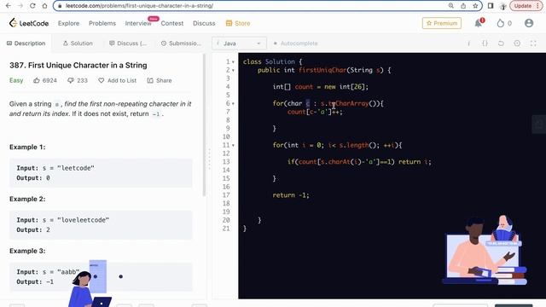This screenshot has height=307, width=546.
Task: Open the Explore menu item
Action: pos(68,23)
